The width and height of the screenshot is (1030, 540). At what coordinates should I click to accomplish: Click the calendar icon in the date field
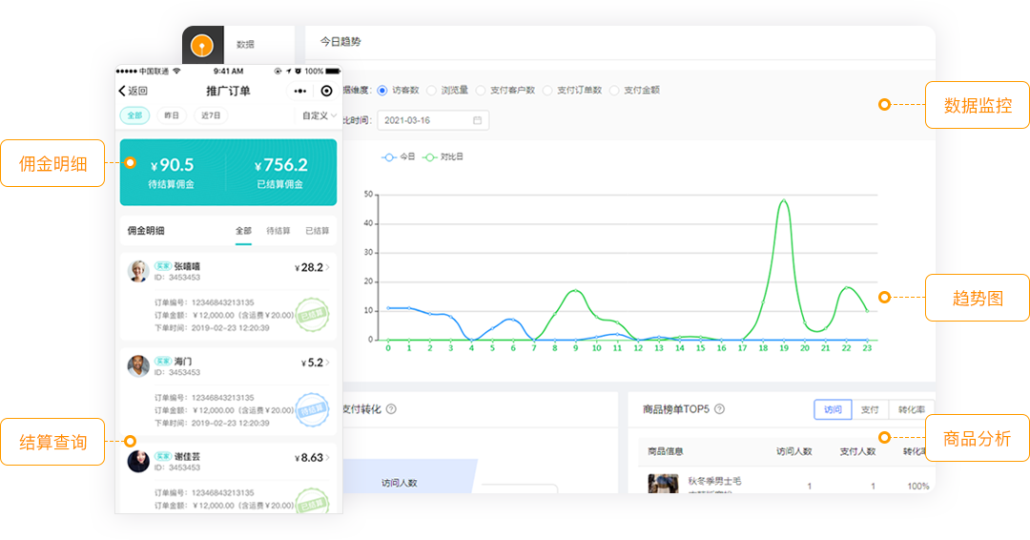[478, 120]
